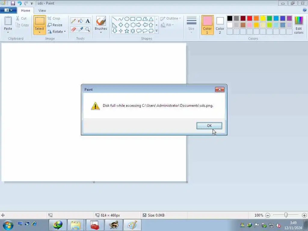This screenshot has width=308, height=231.
Task: Open the Paste dropdown arrow
Action: click(x=8, y=32)
